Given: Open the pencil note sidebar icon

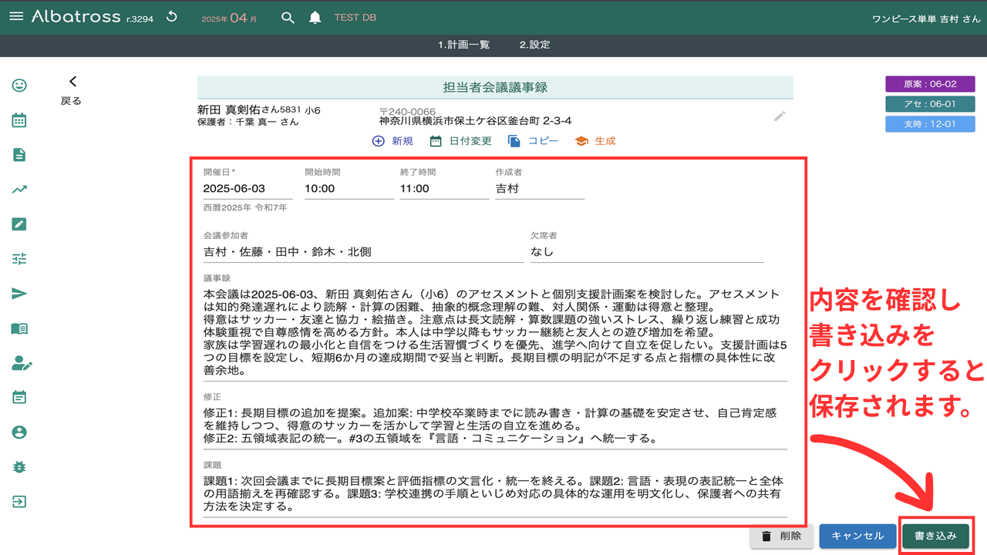Looking at the screenshot, I should 19,224.
